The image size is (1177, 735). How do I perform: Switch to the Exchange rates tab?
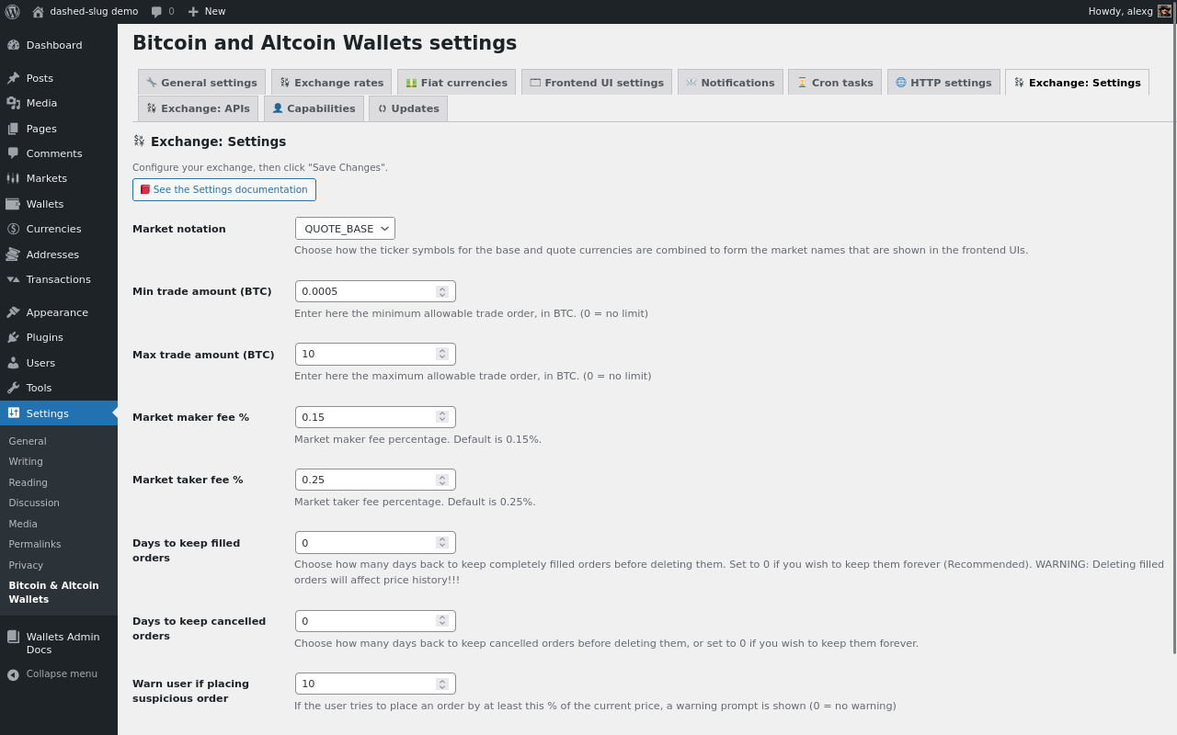click(331, 82)
